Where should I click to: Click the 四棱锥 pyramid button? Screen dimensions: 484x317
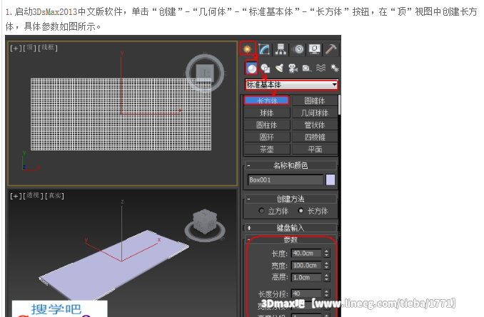315,137
